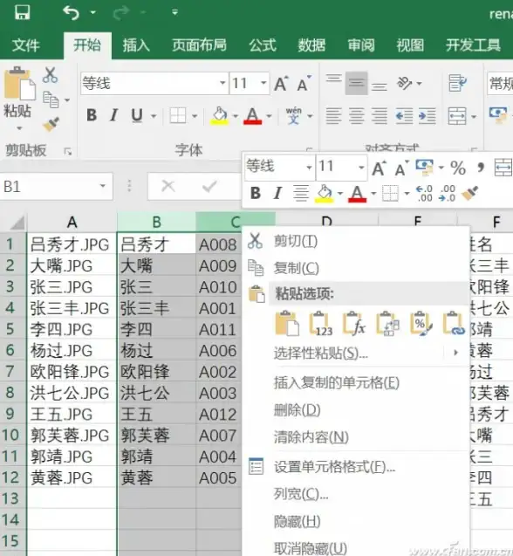Click the ribbon Copy icon
The image size is (513, 556).
point(51,100)
